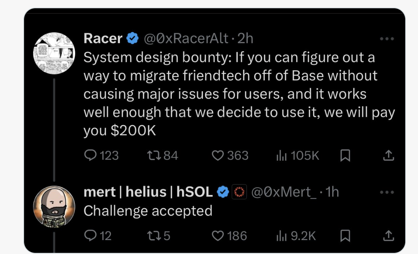
Task: Bookmark mert's Challenge accepted reply
Action: click(x=345, y=236)
